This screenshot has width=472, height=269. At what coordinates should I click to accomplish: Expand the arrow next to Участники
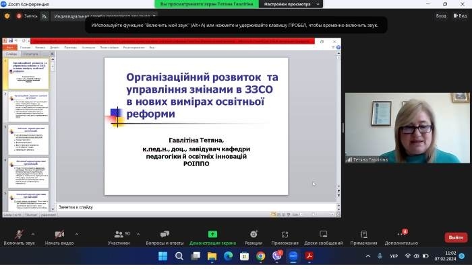pos(138,234)
